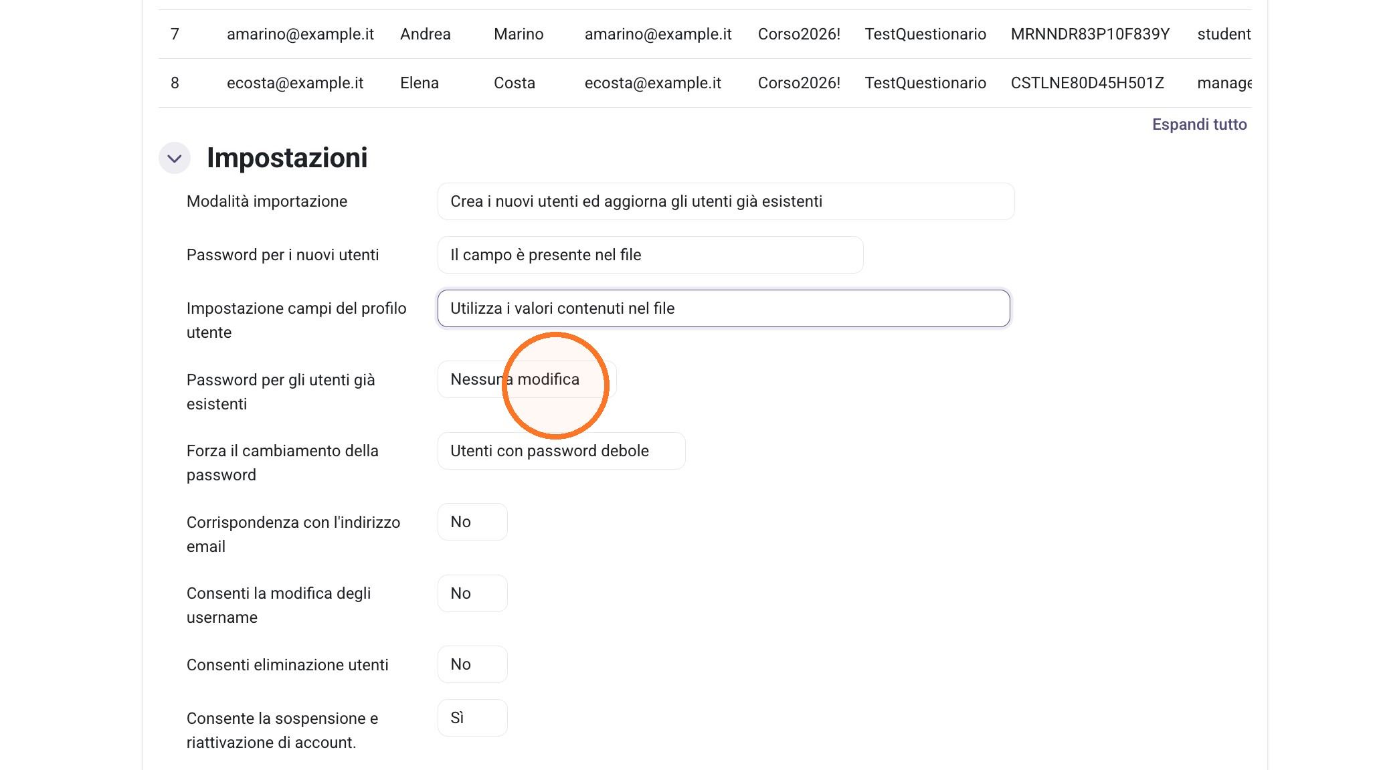Collapse the Impostazioni section chevron

click(174, 159)
